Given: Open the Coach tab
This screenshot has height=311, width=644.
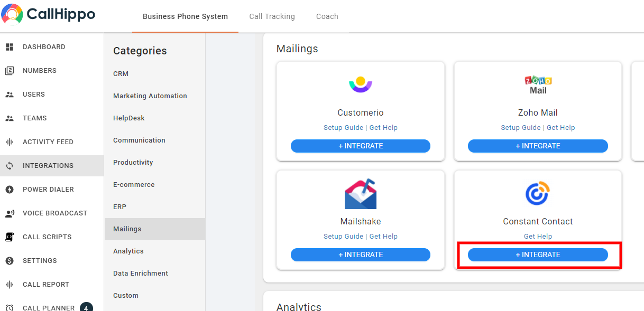Looking at the screenshot, I should [327, 16].
